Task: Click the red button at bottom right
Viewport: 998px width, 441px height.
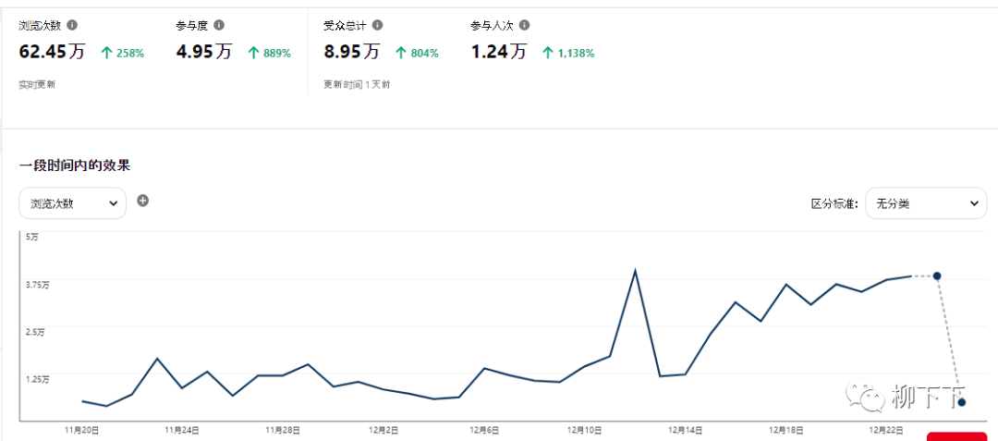Action: pos(955,436)
